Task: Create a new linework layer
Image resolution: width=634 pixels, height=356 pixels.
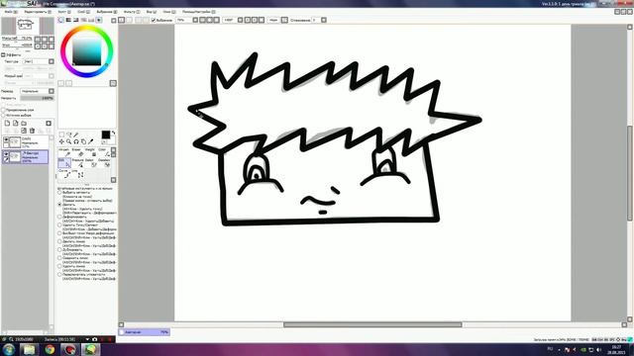Action: point(16,123)
